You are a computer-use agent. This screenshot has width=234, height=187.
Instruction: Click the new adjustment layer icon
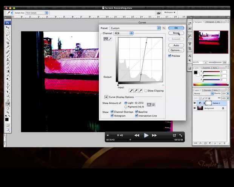[x=210, y=143]
